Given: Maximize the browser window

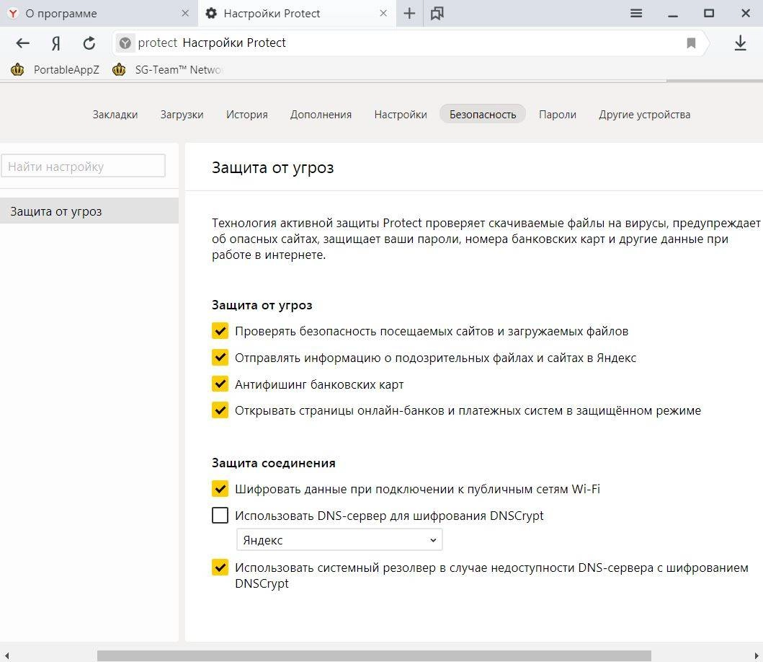Looking at the screenshot, I should (709, 13).
